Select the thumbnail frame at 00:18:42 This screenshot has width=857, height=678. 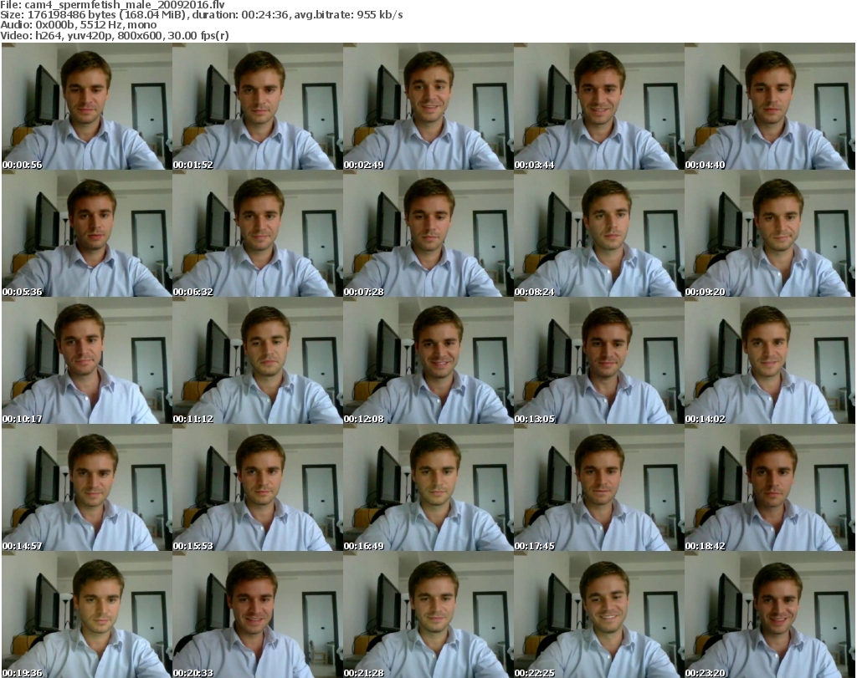pos(770,487)
